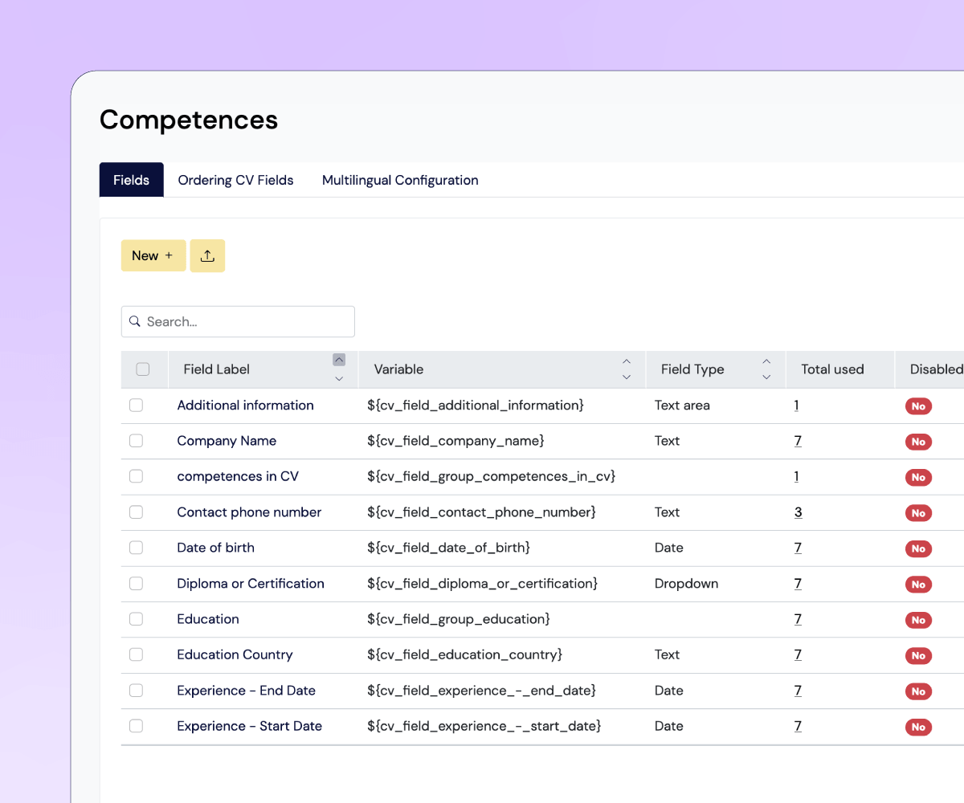Image resolution: width=964 pixels, height=803 pixels.
Task: Open the Company Name field link
Action: pyautogui.click(x=227, y=441)
